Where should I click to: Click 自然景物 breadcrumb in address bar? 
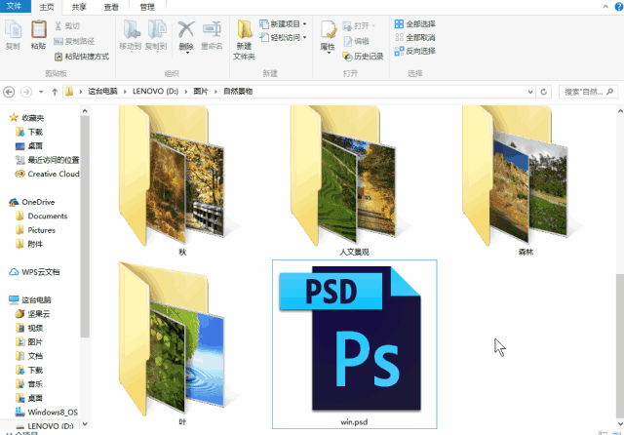pyautogui.click(x=238, y=91)
